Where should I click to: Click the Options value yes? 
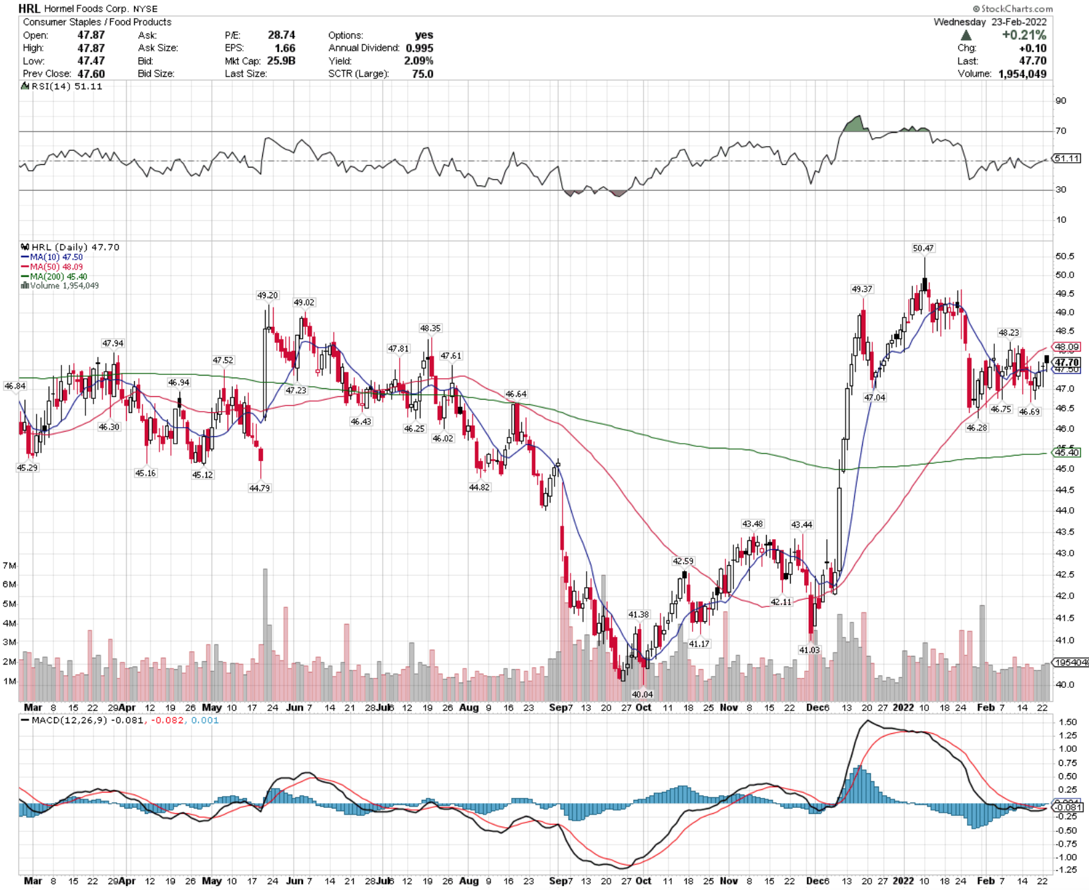click(x=424, y=35)
